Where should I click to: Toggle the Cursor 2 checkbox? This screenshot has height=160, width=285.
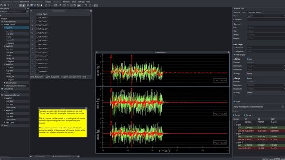click(245, 115)
